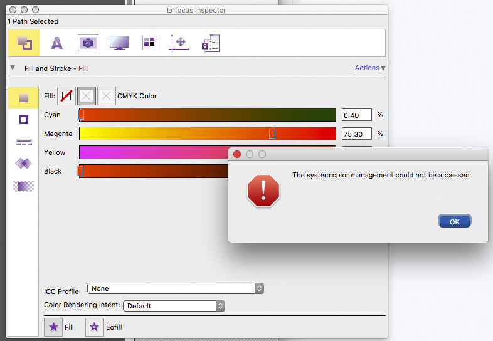Screen dimensions: 493x341
Task: Open the Image camera category icon
Action: (x=88, y=43)
